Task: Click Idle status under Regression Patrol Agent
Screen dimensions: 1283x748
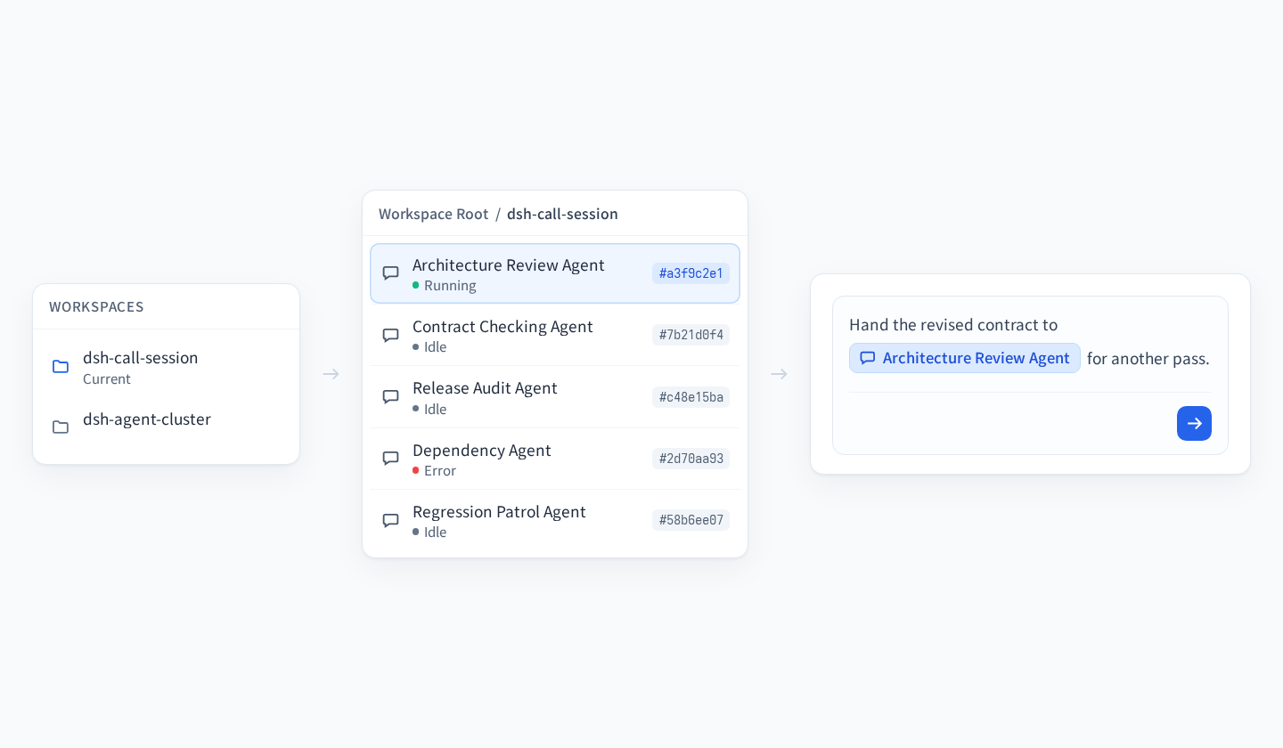Action: click(429, 533)
